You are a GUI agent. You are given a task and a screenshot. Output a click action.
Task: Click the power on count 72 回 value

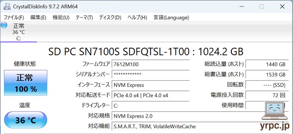coord(267,95)
